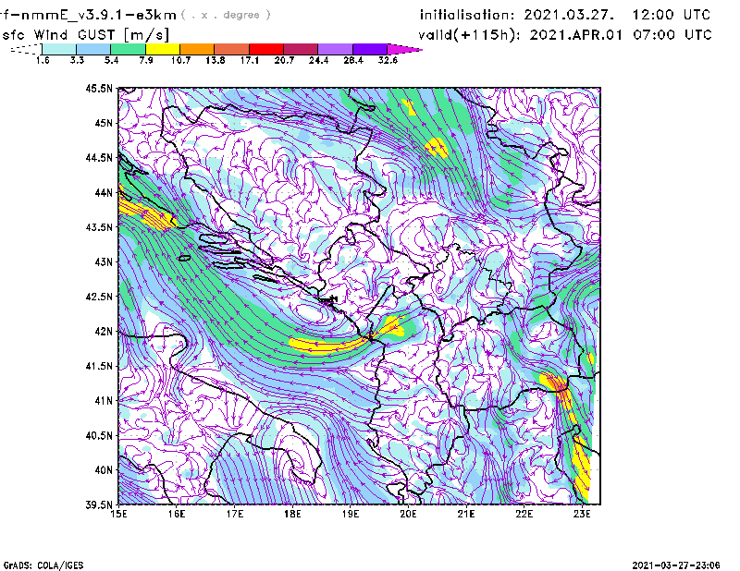Click the lavender legend swatch 24.4-28.4
The image size is (740, 571).
[335, 49]
